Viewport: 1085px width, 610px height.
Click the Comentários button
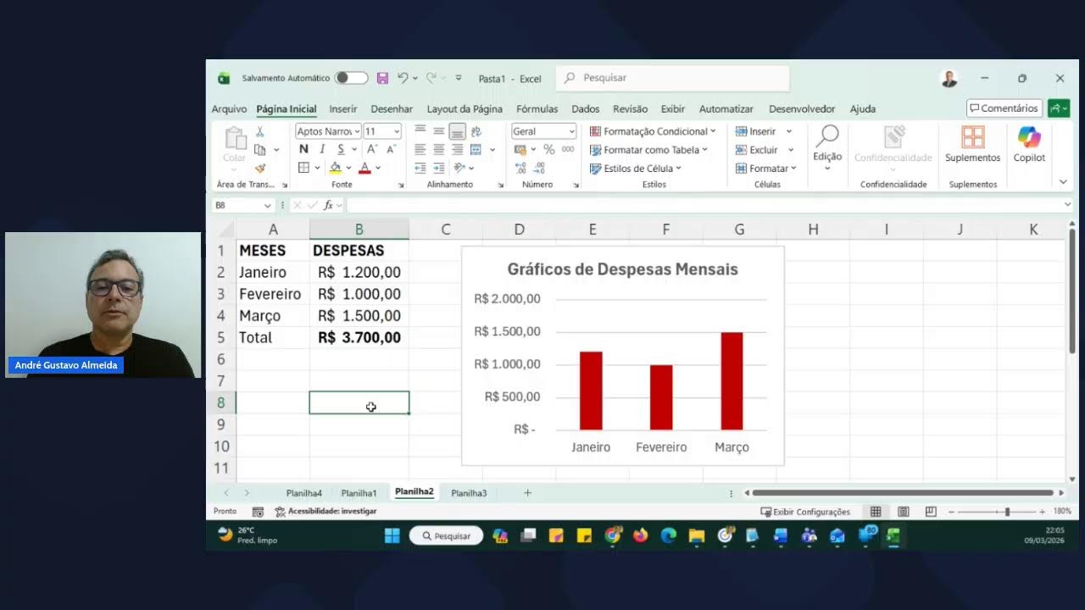pos(1004,108)
